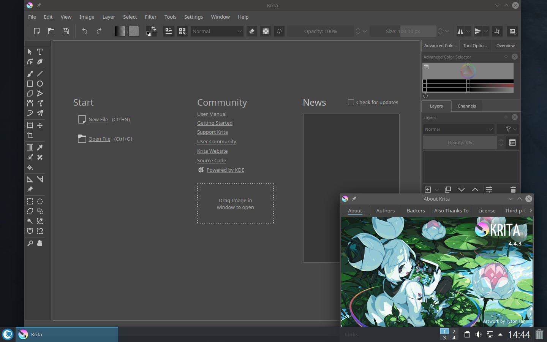This screenshot has width=547, height=342.
Task: Choose the Rectangle shape tool
Action: click(x=30, y=84)
